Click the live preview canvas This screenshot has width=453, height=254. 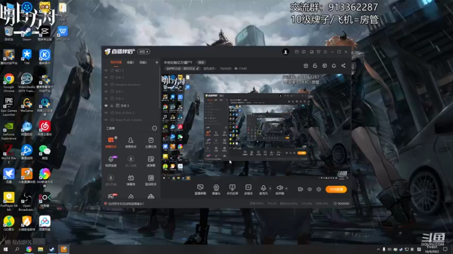click(255, 128)
